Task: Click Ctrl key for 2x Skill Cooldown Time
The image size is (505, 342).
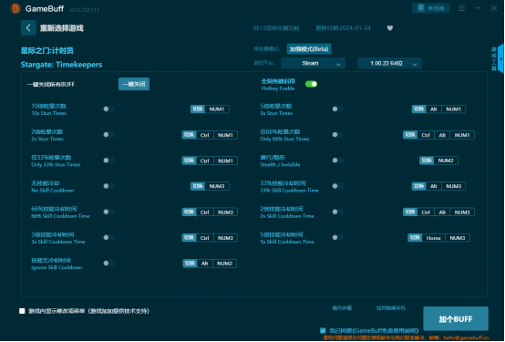Action: [x=426, y=212]
